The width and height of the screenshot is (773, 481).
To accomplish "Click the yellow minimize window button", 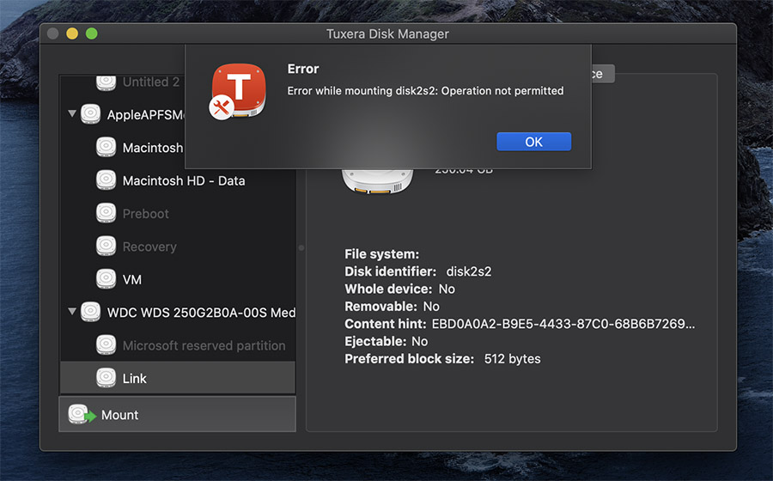I will tap(72, 33).
